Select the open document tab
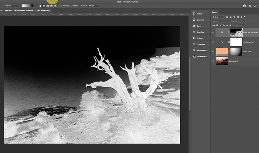Screen dimensions: 259x153 25,10
